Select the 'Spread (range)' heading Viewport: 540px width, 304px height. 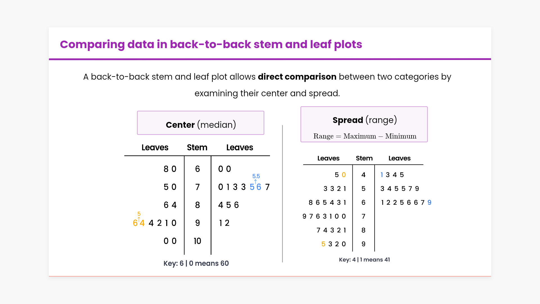point(364,120)
